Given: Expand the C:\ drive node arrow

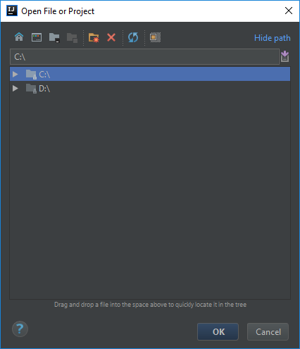Looking at the screenshot, I should coord(15,75).
